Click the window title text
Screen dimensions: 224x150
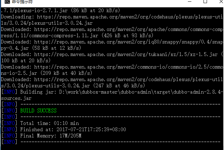pyautogui.click(x=22, y=2)
